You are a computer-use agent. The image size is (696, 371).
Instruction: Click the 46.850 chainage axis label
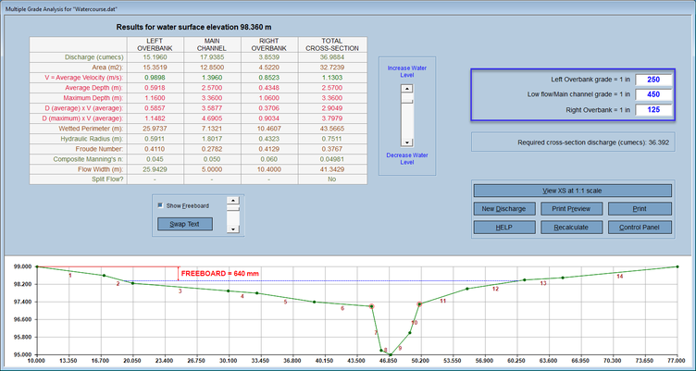[x=389, y=361]
